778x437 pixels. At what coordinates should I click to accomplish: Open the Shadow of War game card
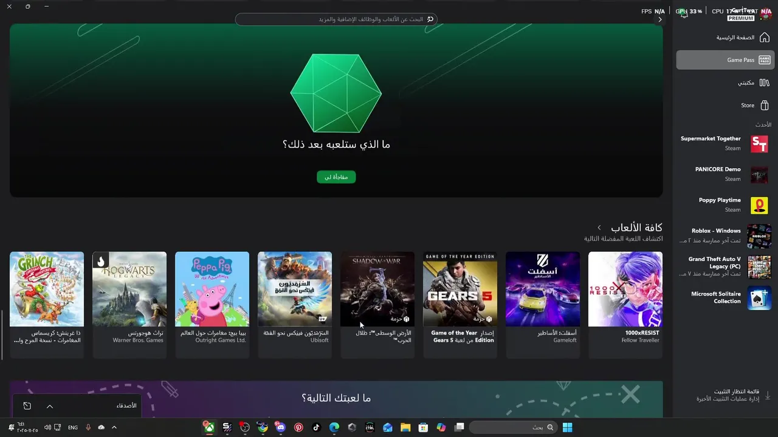point(377,305)
